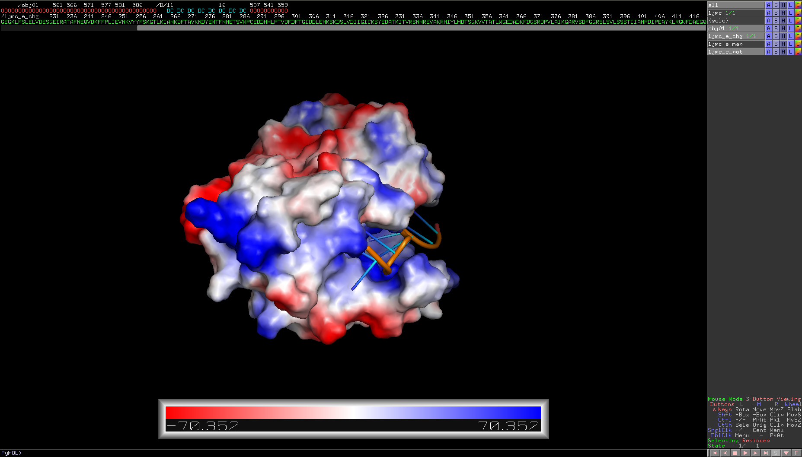Open Label menu for 1jmc_e_pot

(791, 52)
